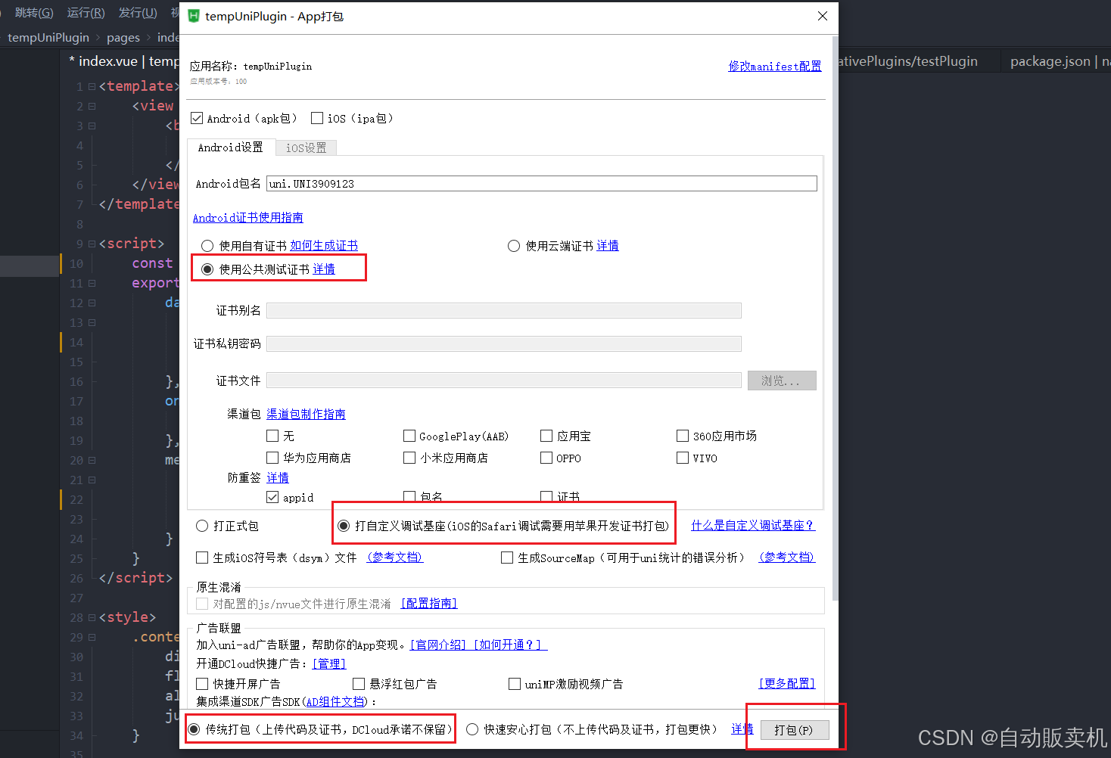1111x758 pixels.
Task: Check the 华为应用商店 channel package
Action: coord(272,458)
